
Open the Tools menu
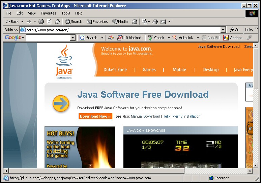[x=66, y=13]
